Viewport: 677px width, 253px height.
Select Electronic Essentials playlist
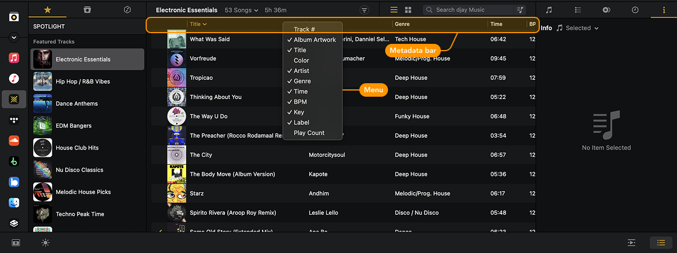coord(87,59)
